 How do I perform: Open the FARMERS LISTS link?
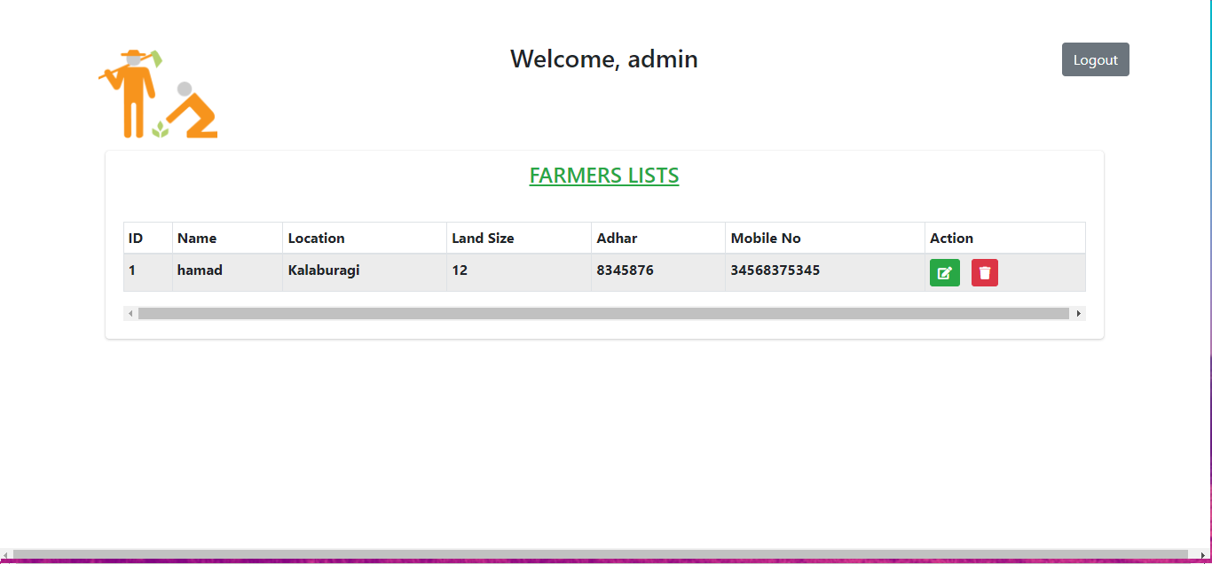pyautogui.click(x=604, y=175)
